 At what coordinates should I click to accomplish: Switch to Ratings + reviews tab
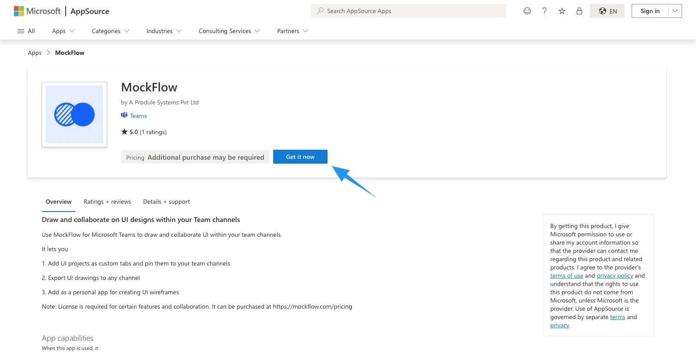click(107, 202)
